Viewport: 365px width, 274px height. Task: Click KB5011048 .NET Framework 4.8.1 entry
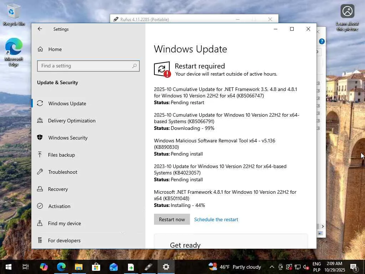click(x=225, y=195)
